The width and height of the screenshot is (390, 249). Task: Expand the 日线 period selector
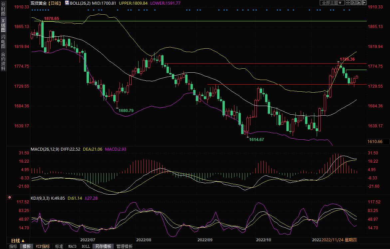(x=18, y=240)
